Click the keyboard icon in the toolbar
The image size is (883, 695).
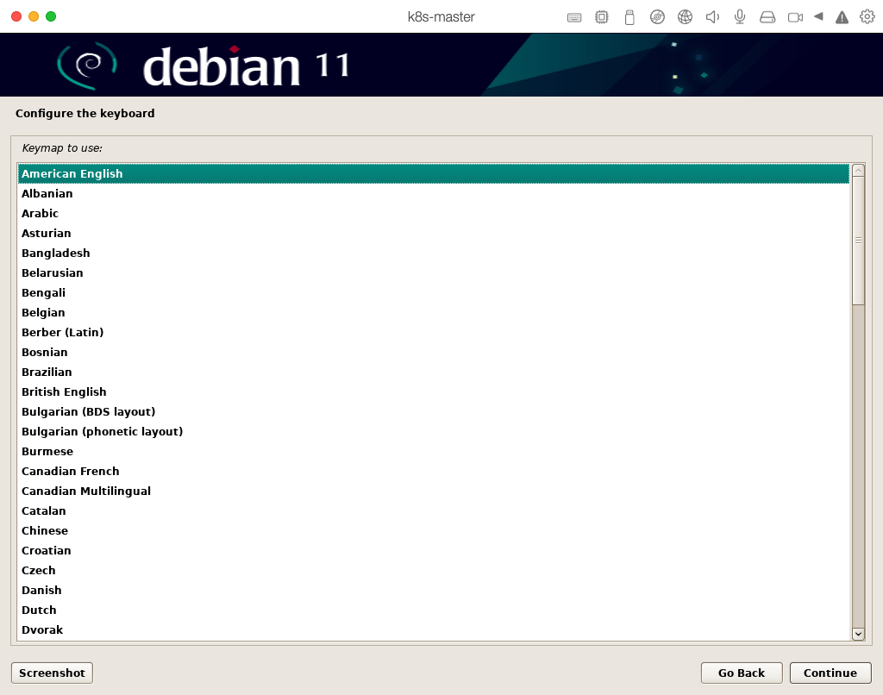coord(573,17)
